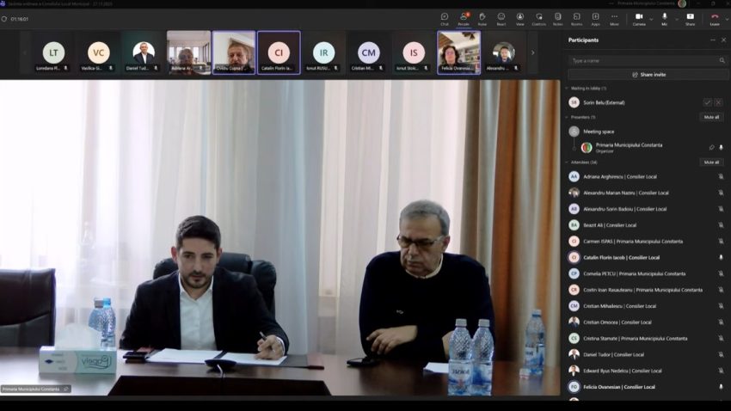This screenshot has height=411, width=731.
Task: Select Vasilica VC participant tile
Action: (98, 52)
